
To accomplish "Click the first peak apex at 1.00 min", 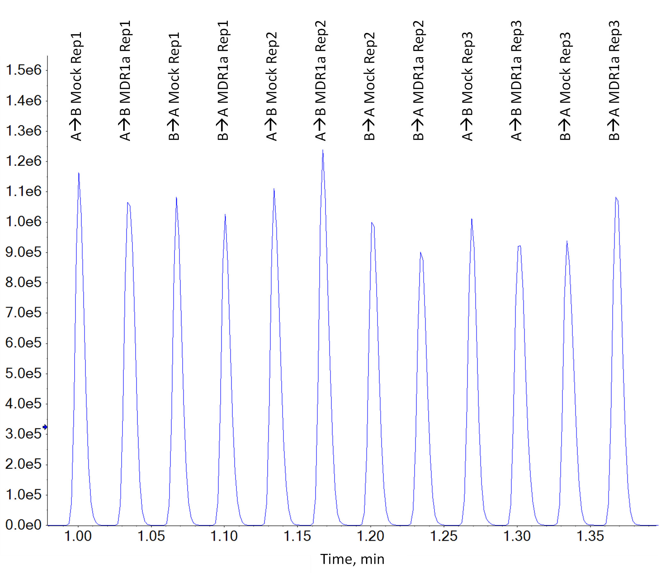I will pyautogui.click(x=79, y=174).
